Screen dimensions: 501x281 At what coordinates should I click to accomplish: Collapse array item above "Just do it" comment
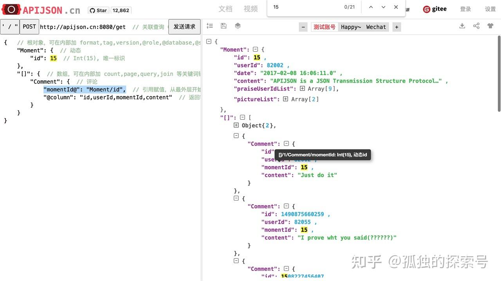(236, 136)
